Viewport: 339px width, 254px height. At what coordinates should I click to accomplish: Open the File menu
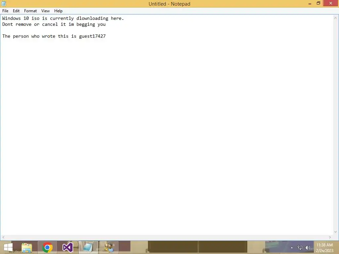point(5,11)
